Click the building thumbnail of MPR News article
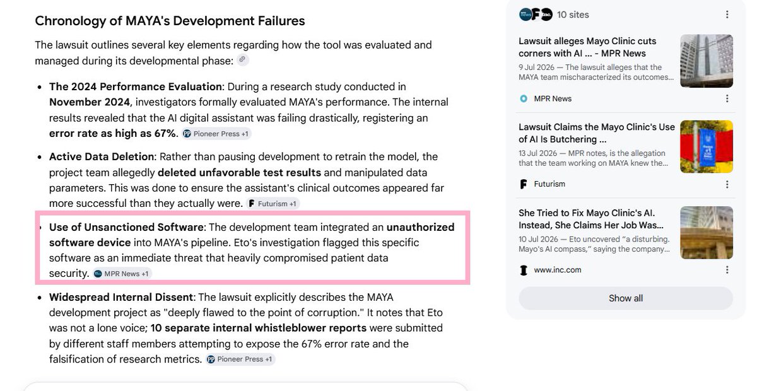 tap(707, 61)
